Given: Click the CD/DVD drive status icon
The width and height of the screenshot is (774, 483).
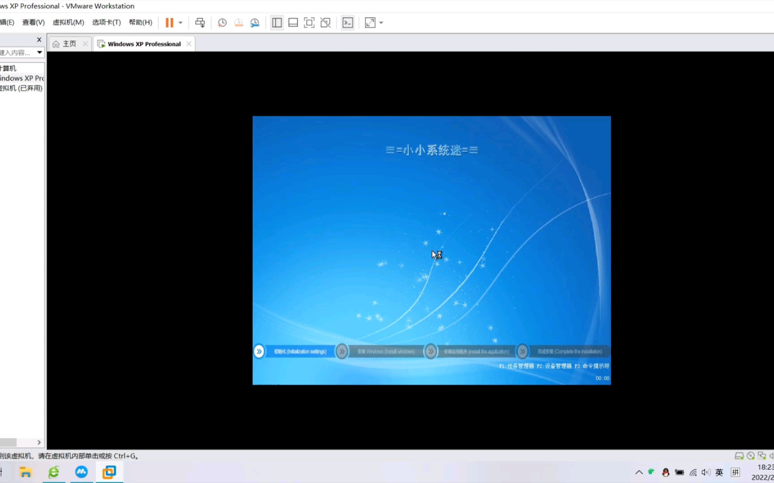Looking at the screenshot, I should pyautogui.click(x=751, y=456).
